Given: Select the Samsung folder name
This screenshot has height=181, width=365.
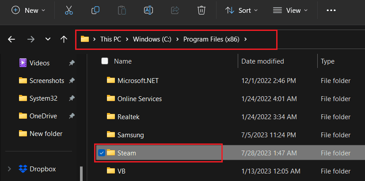Looking at the screenshot, I should coord(131,135).
